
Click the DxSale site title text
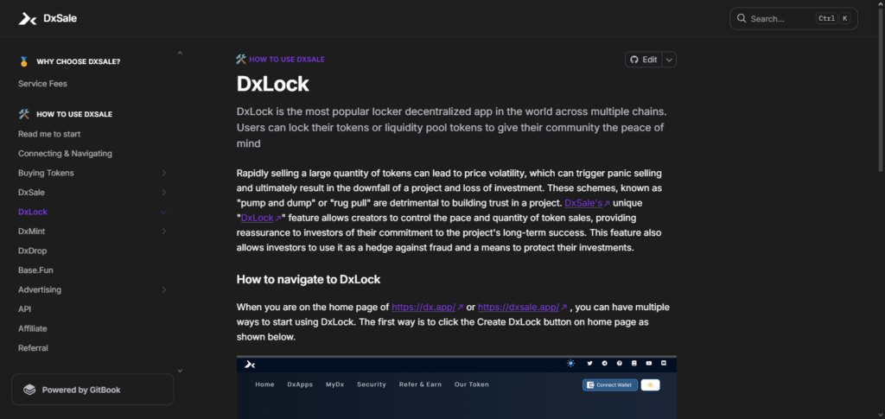coord(60,19)
